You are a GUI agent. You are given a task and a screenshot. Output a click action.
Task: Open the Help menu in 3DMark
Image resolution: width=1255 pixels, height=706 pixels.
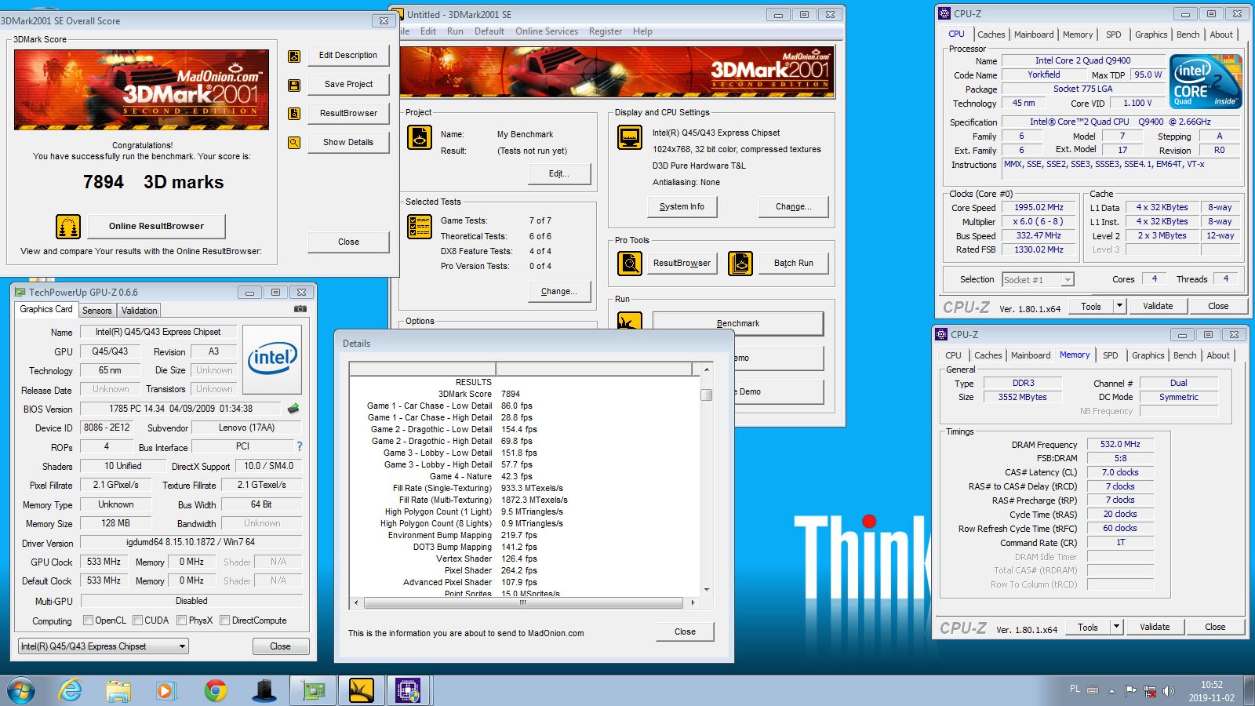click(642, 31)
